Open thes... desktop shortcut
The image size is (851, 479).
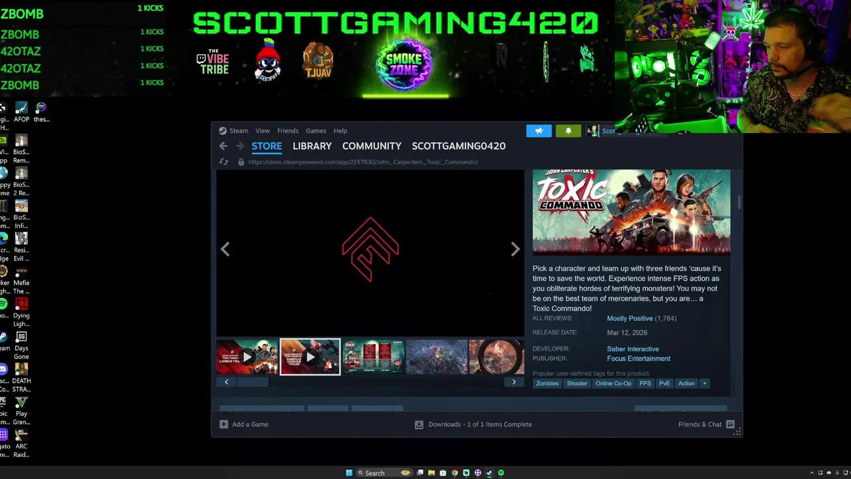click(x=41, y=112)
